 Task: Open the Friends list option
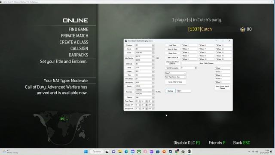[217, 143]
